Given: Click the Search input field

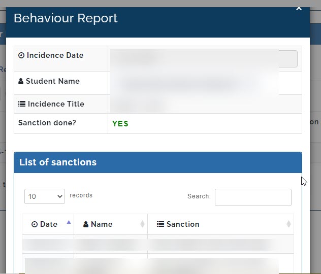Looking at the screenshot, I should [253, 197].
